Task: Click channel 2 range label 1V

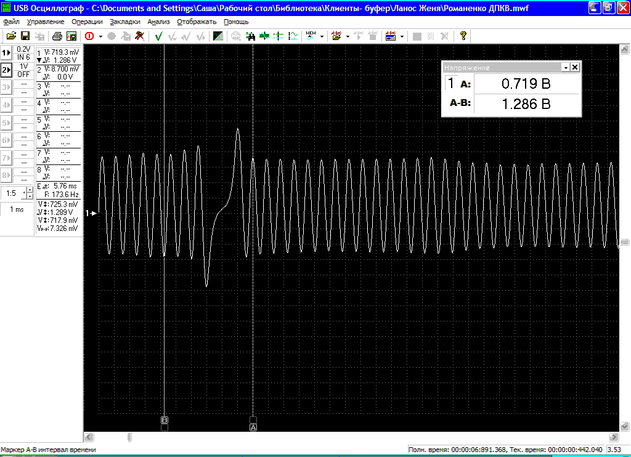Action: point(24,67)
